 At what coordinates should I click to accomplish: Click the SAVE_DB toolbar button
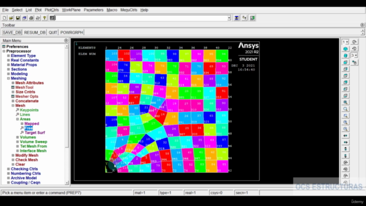click(12, 33)
